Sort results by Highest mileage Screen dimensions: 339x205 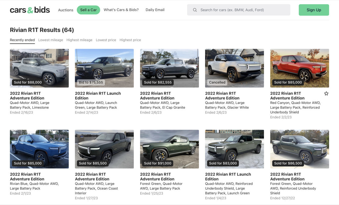[79, 40]
